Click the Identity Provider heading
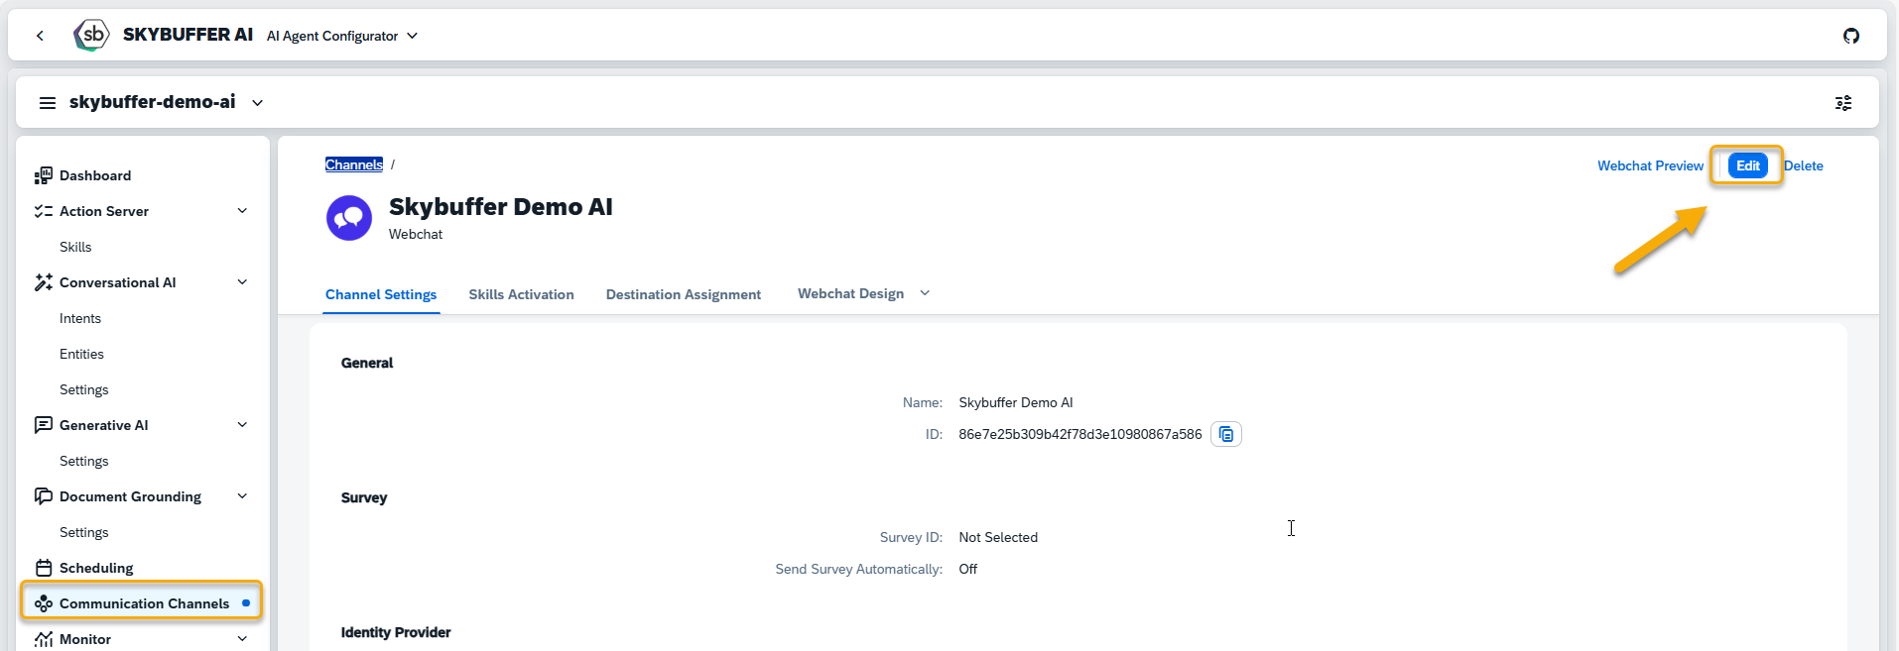The width and height of the screenshot is (1899, 651). [x=396, y=632]
